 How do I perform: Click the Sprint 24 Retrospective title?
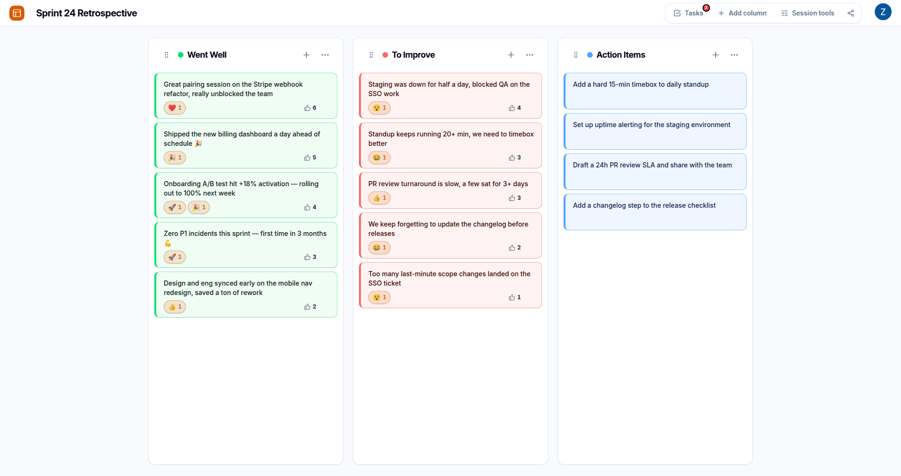click(86, 13)
